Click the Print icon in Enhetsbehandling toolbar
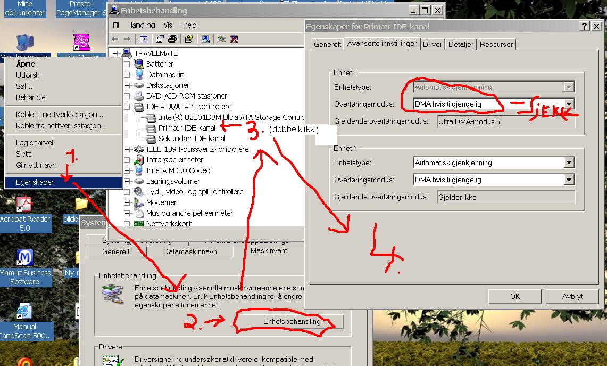Screen dimensions: 607x366 (x=173, y=39)
